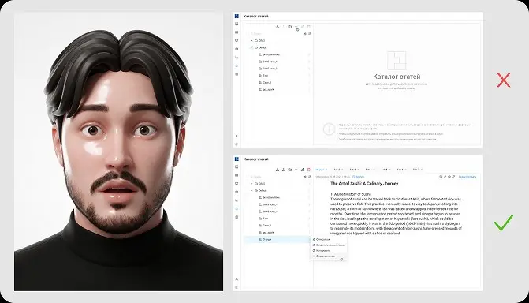This screenshot has width=529, height=303.
Task: Click the red delete icon in bottom window toolbar
Action: [x=309, y=170]
